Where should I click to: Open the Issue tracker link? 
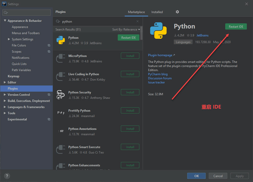(156, 82)
